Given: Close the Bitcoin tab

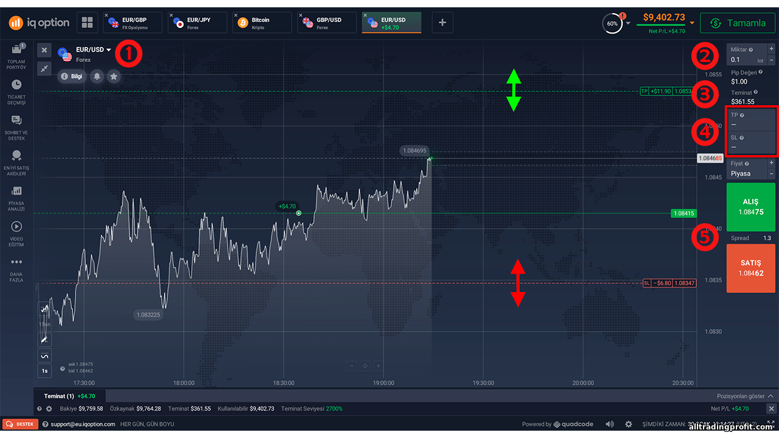Looking at the screenshot, I should click(x=236, y=15).
